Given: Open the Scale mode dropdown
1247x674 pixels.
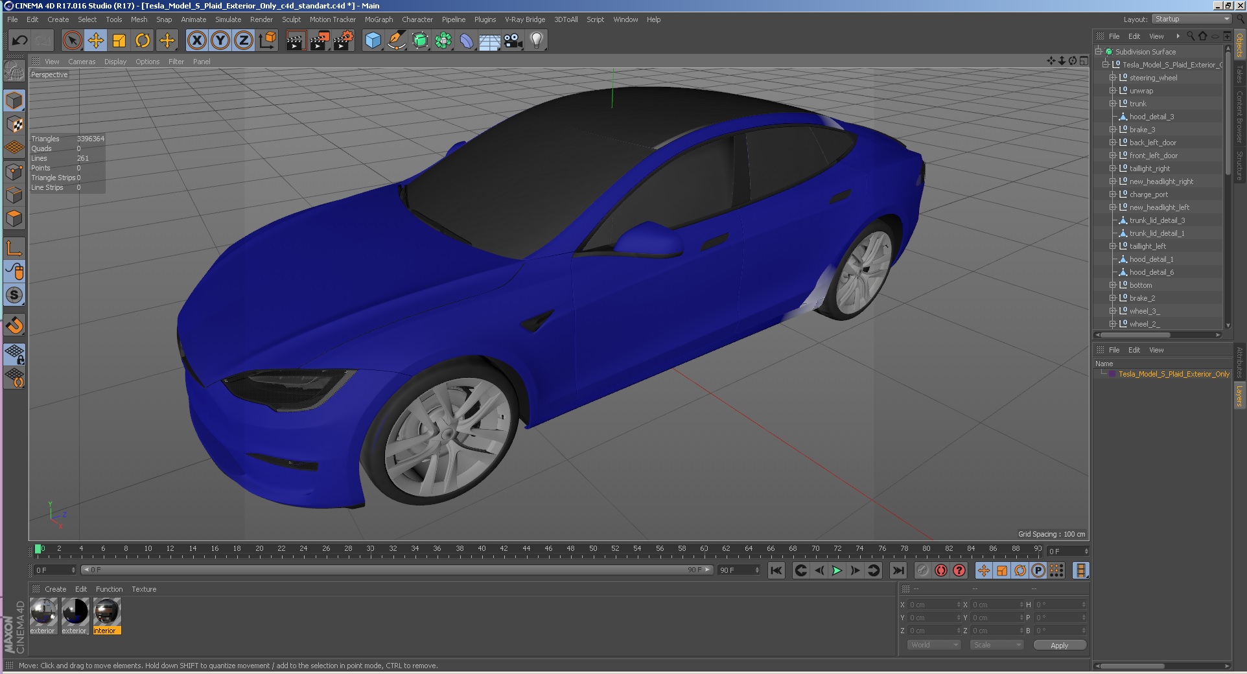Looking at the screenshot, I should 996,645.
